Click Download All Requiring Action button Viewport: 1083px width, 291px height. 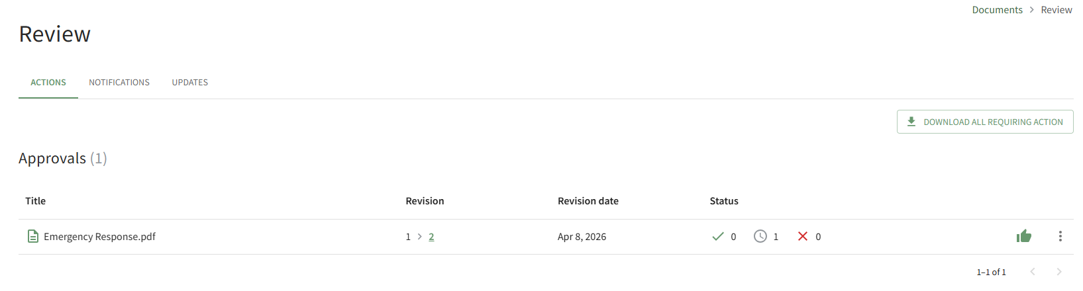tap(985, 122)
